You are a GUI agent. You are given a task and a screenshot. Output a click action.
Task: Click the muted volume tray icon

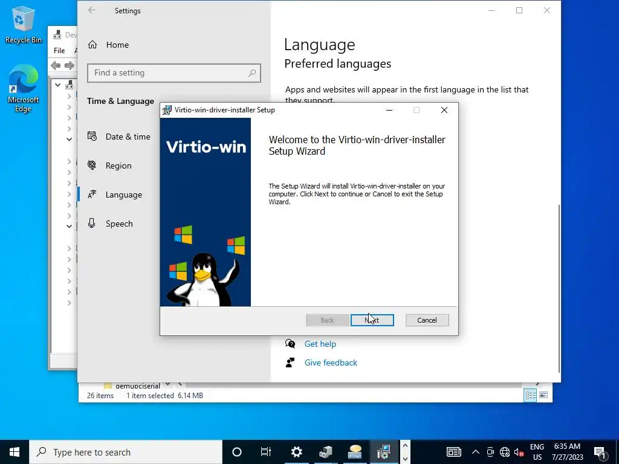coord(519,452)
